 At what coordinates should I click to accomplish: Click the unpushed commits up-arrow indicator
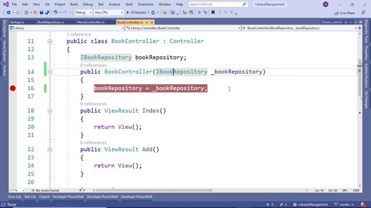pos(270,205)
